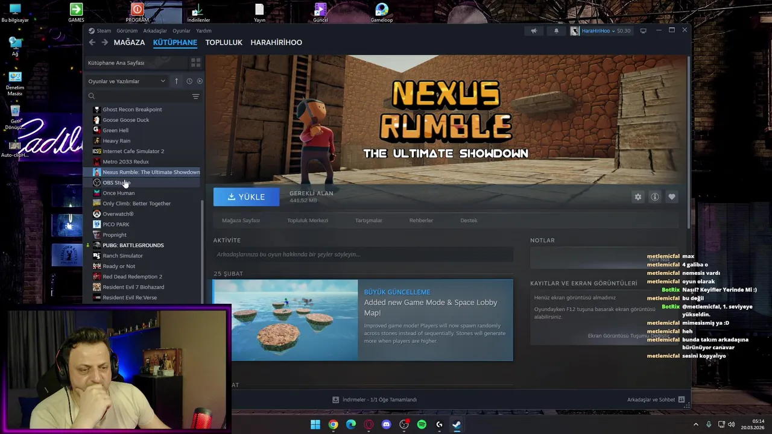Open Nexus Rumble manage gear icon

click(638, 197)
